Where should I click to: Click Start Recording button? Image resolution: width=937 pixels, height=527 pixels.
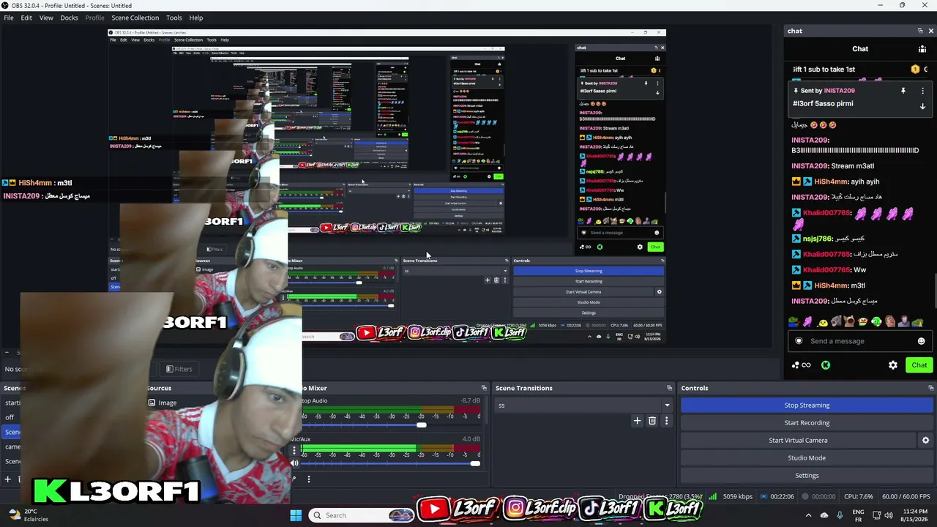(x=807, y=423)
